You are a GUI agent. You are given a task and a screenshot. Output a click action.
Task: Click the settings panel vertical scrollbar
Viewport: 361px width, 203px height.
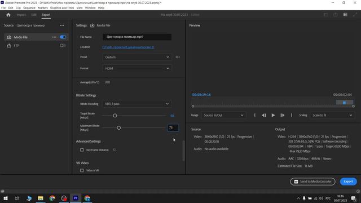point(183,151)
